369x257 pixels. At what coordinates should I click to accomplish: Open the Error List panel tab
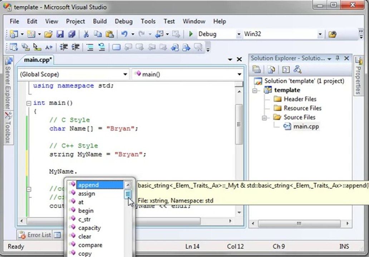35,235
